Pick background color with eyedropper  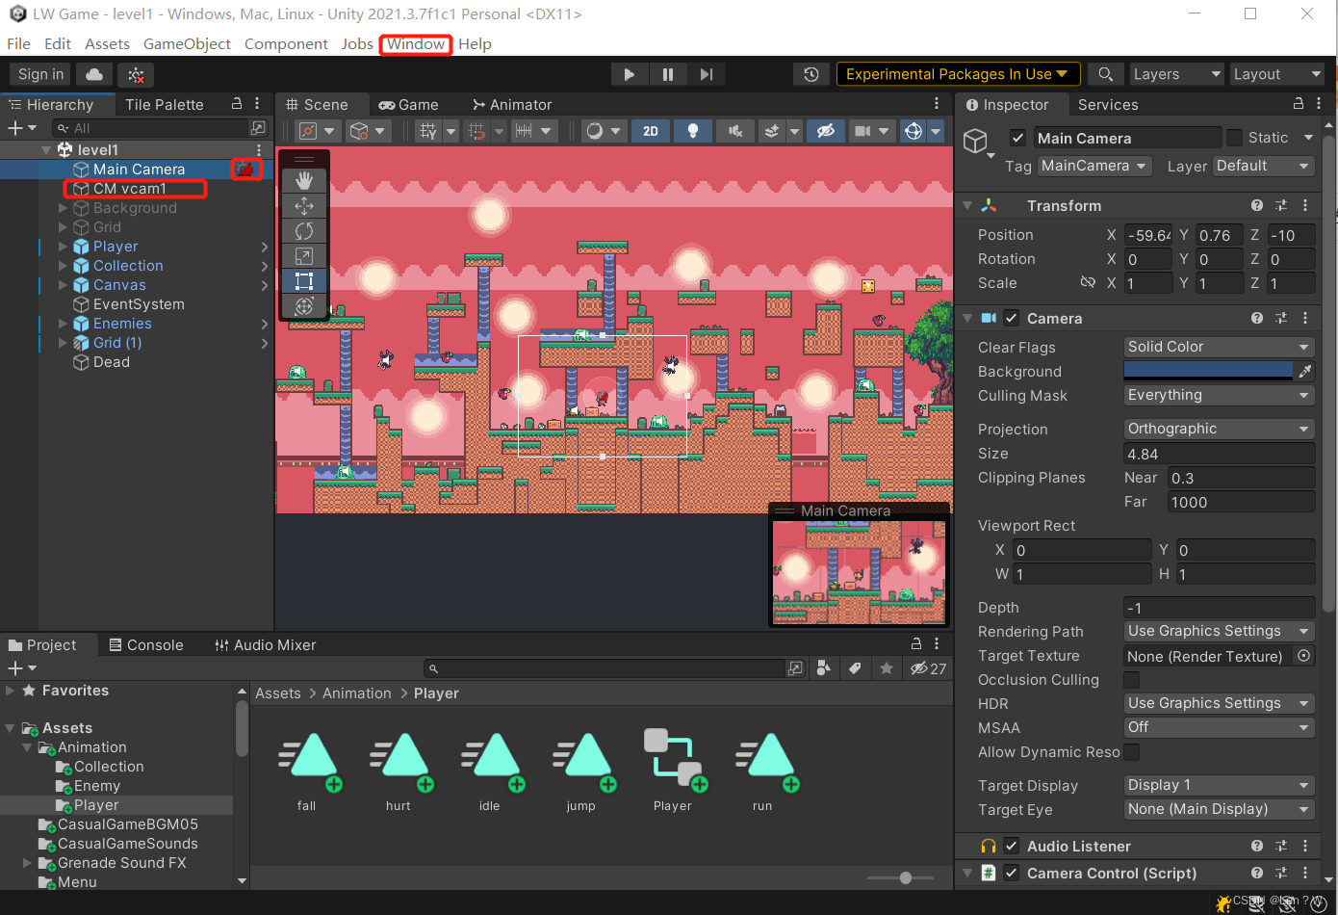(x=1305, y=371)
